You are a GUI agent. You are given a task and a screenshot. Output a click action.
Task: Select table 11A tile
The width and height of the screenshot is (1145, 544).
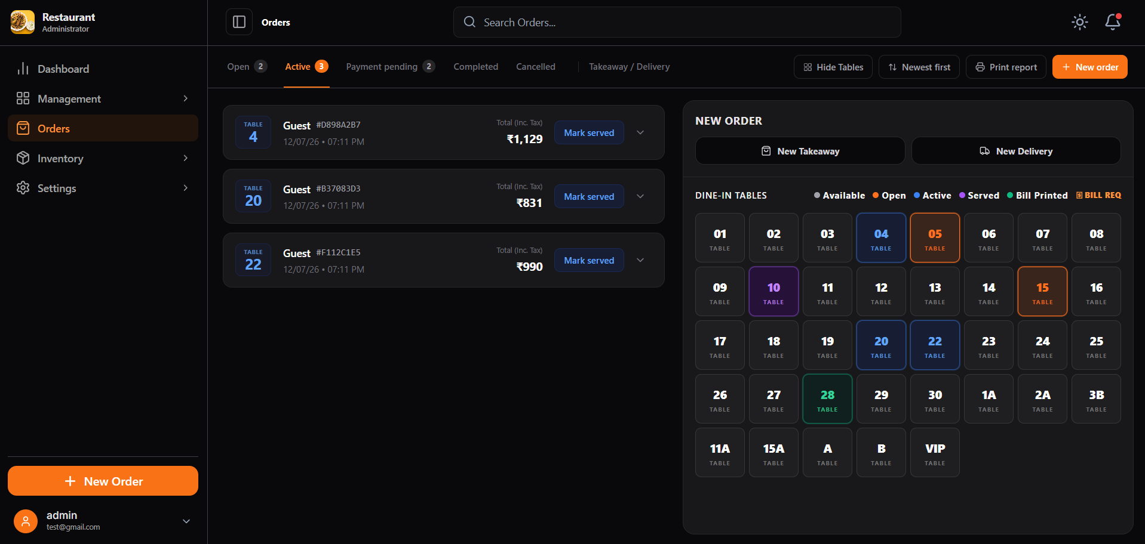coord(720,452)
